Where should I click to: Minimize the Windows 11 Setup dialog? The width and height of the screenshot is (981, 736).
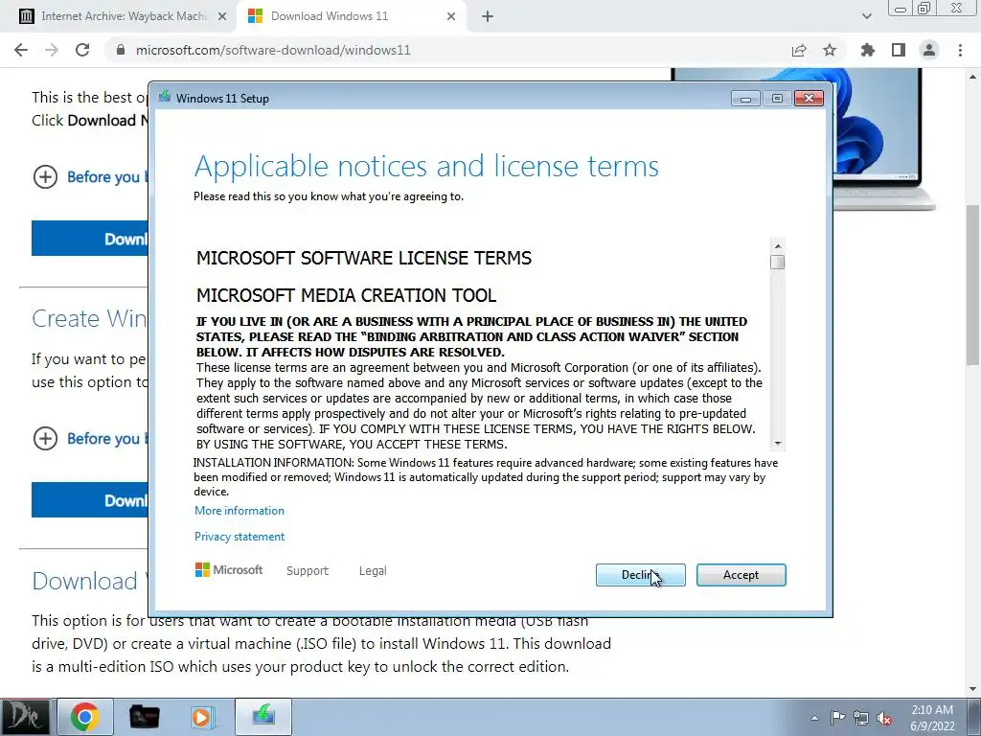[745, 99]
